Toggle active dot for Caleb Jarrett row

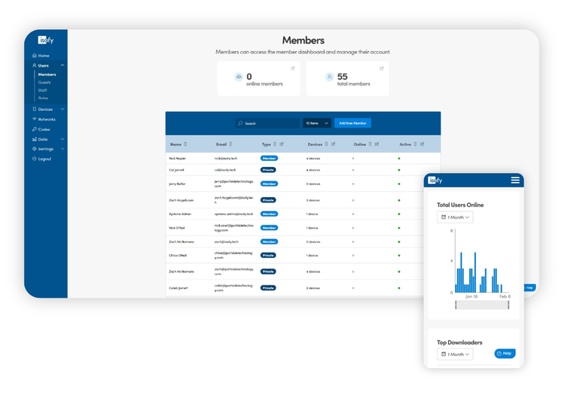point(399,288)
